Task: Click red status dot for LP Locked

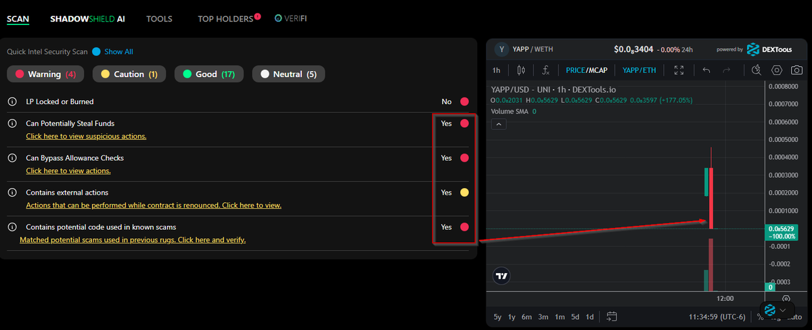Action: click(x=464, y=101)
